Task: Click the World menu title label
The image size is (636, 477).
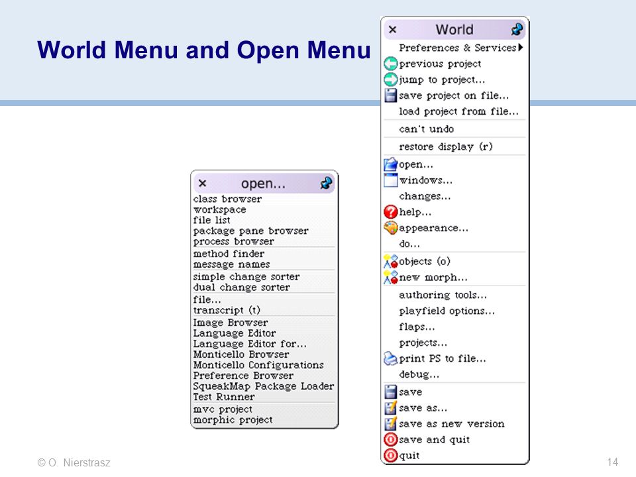Action: click(x=454, y=30)
